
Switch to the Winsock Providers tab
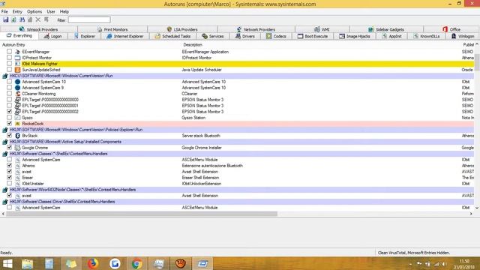click(38, 29)
